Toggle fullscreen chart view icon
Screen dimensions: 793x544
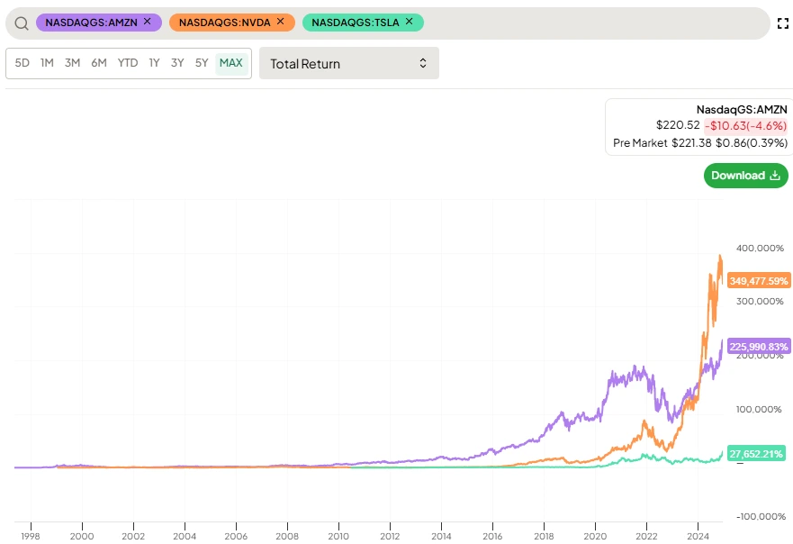783,23
